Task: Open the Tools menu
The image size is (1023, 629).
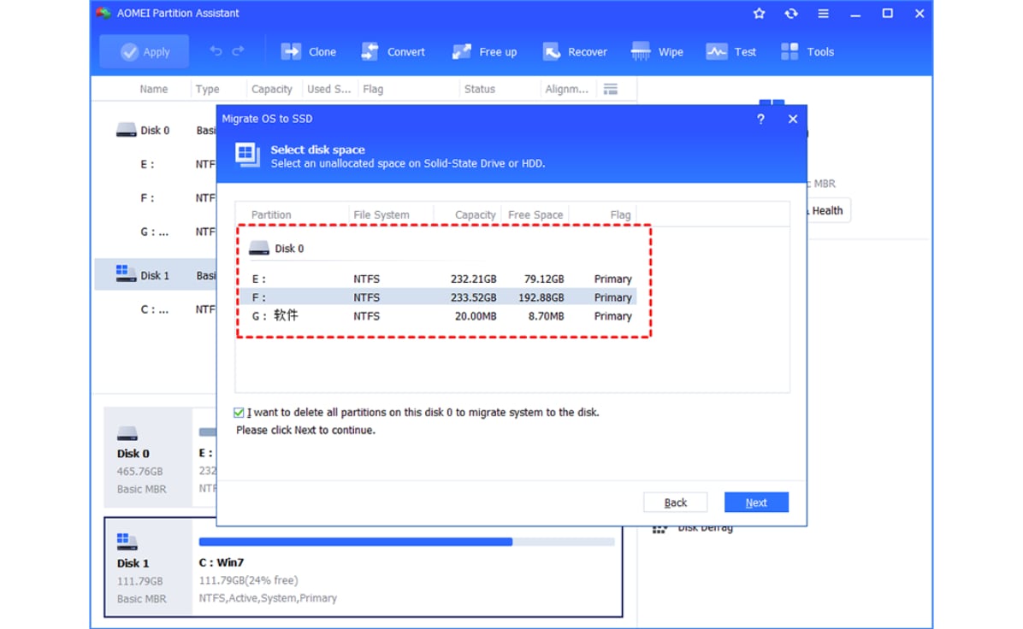Action: coord(807,51)
